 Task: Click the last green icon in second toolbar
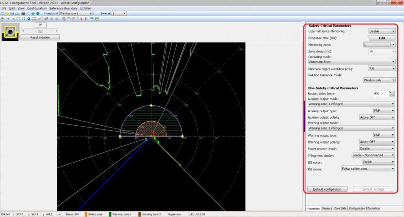(x=97, y=19)
